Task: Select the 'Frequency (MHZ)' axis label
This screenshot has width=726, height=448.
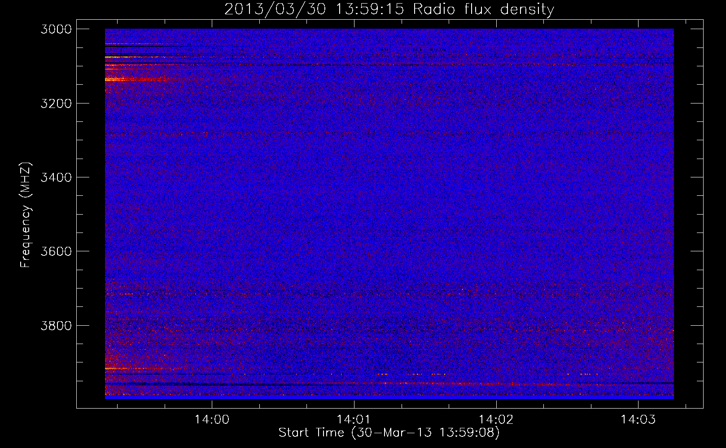Action: pos(26,215)
